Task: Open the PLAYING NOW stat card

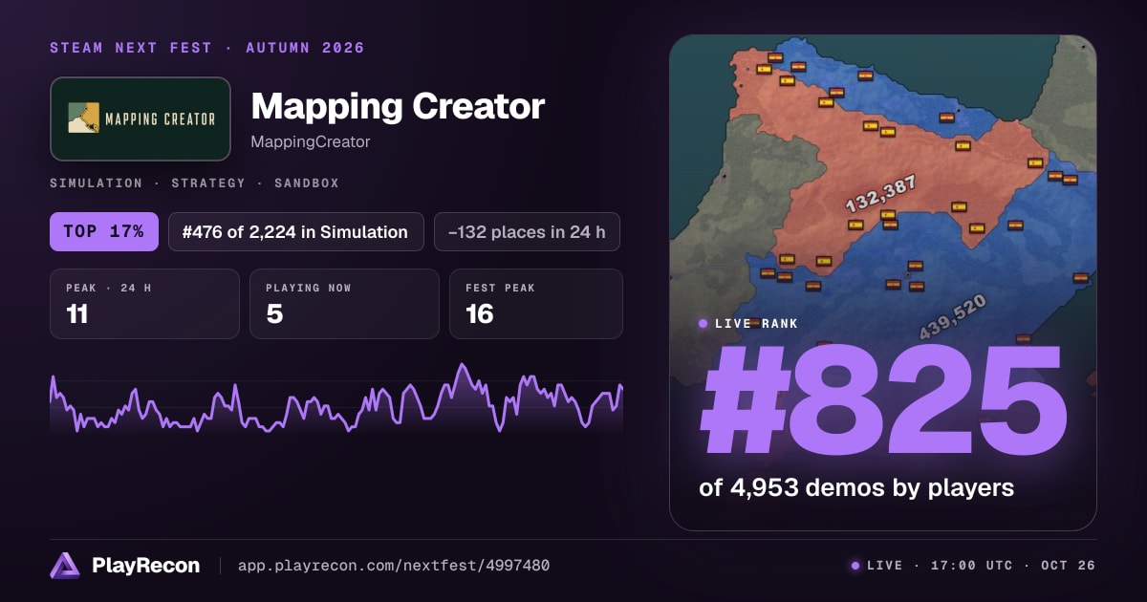Action: pos(344,304)
